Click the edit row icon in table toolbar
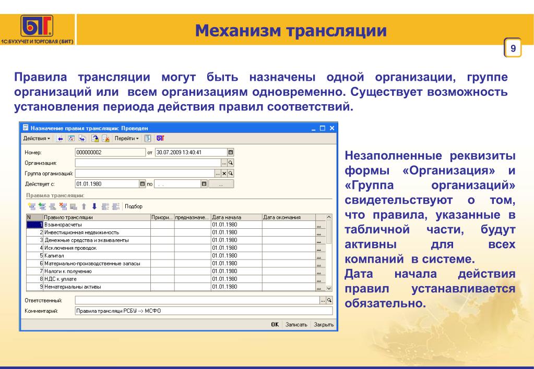The width and height of the screenshot is (534, 369). (x=52, y=206)
